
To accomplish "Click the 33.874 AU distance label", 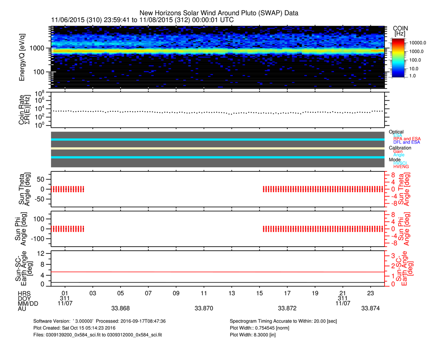I will [370, 309].
